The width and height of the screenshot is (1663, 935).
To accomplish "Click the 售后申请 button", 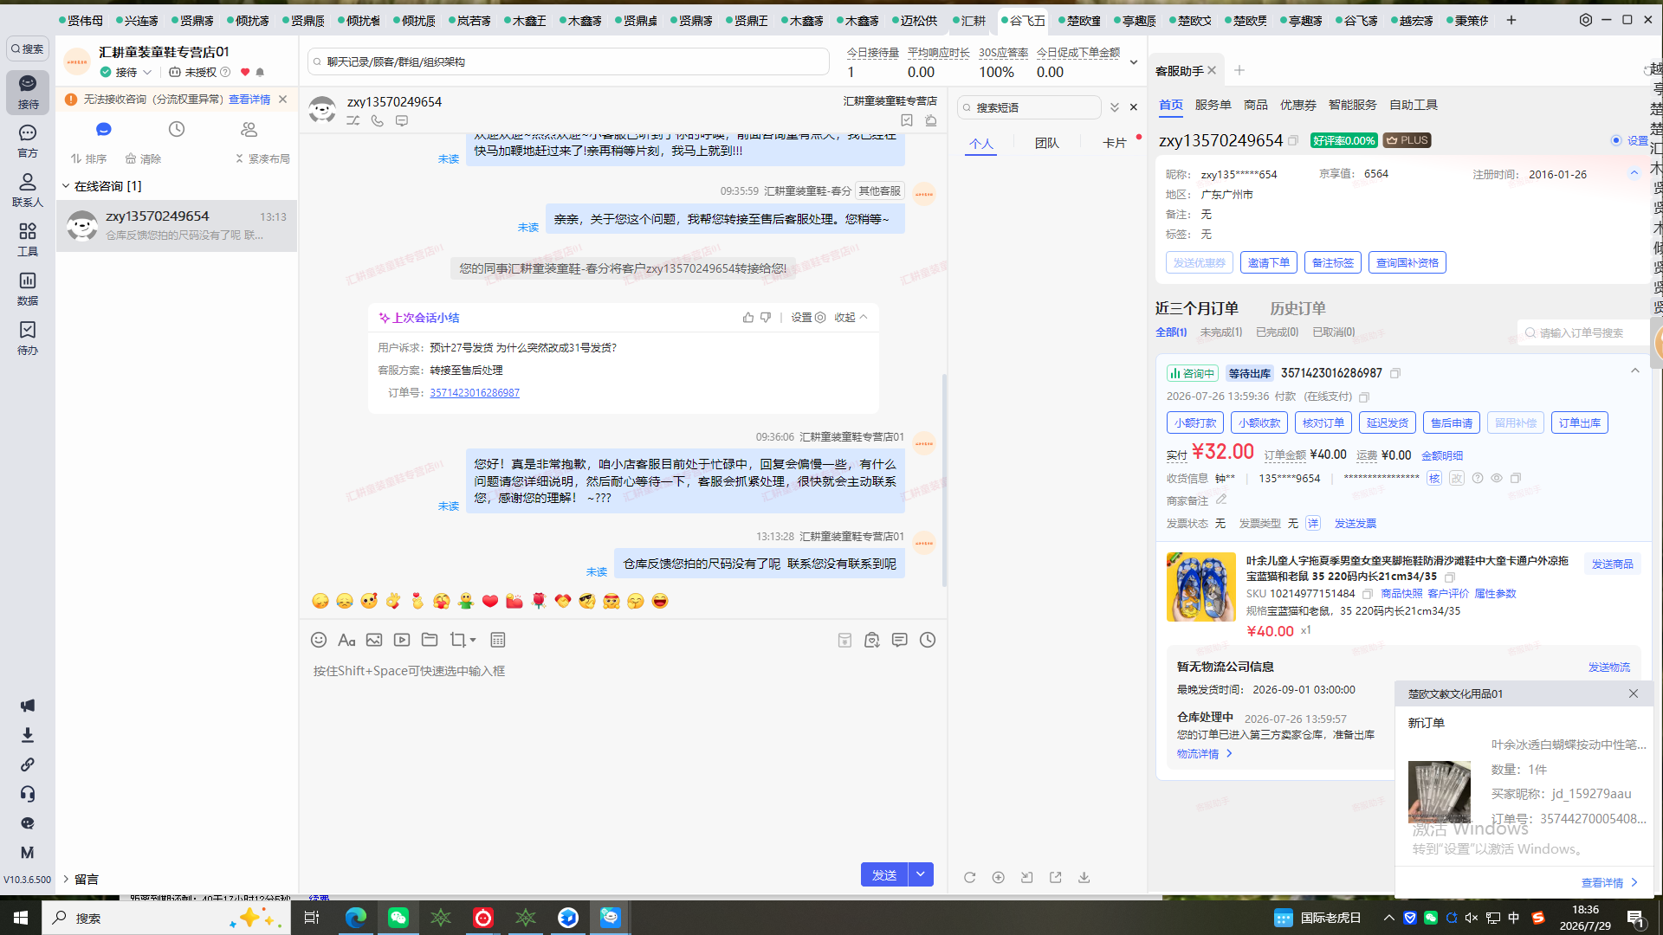I will pos(1451,422).
